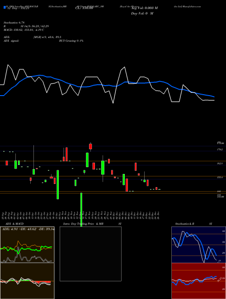Image resolution: width=226 pixels, height=299 pixels.
Task: Click the '(MGR) 4.9, 43.6, 39.5' ADX values
Action: [x=47, y=37]
